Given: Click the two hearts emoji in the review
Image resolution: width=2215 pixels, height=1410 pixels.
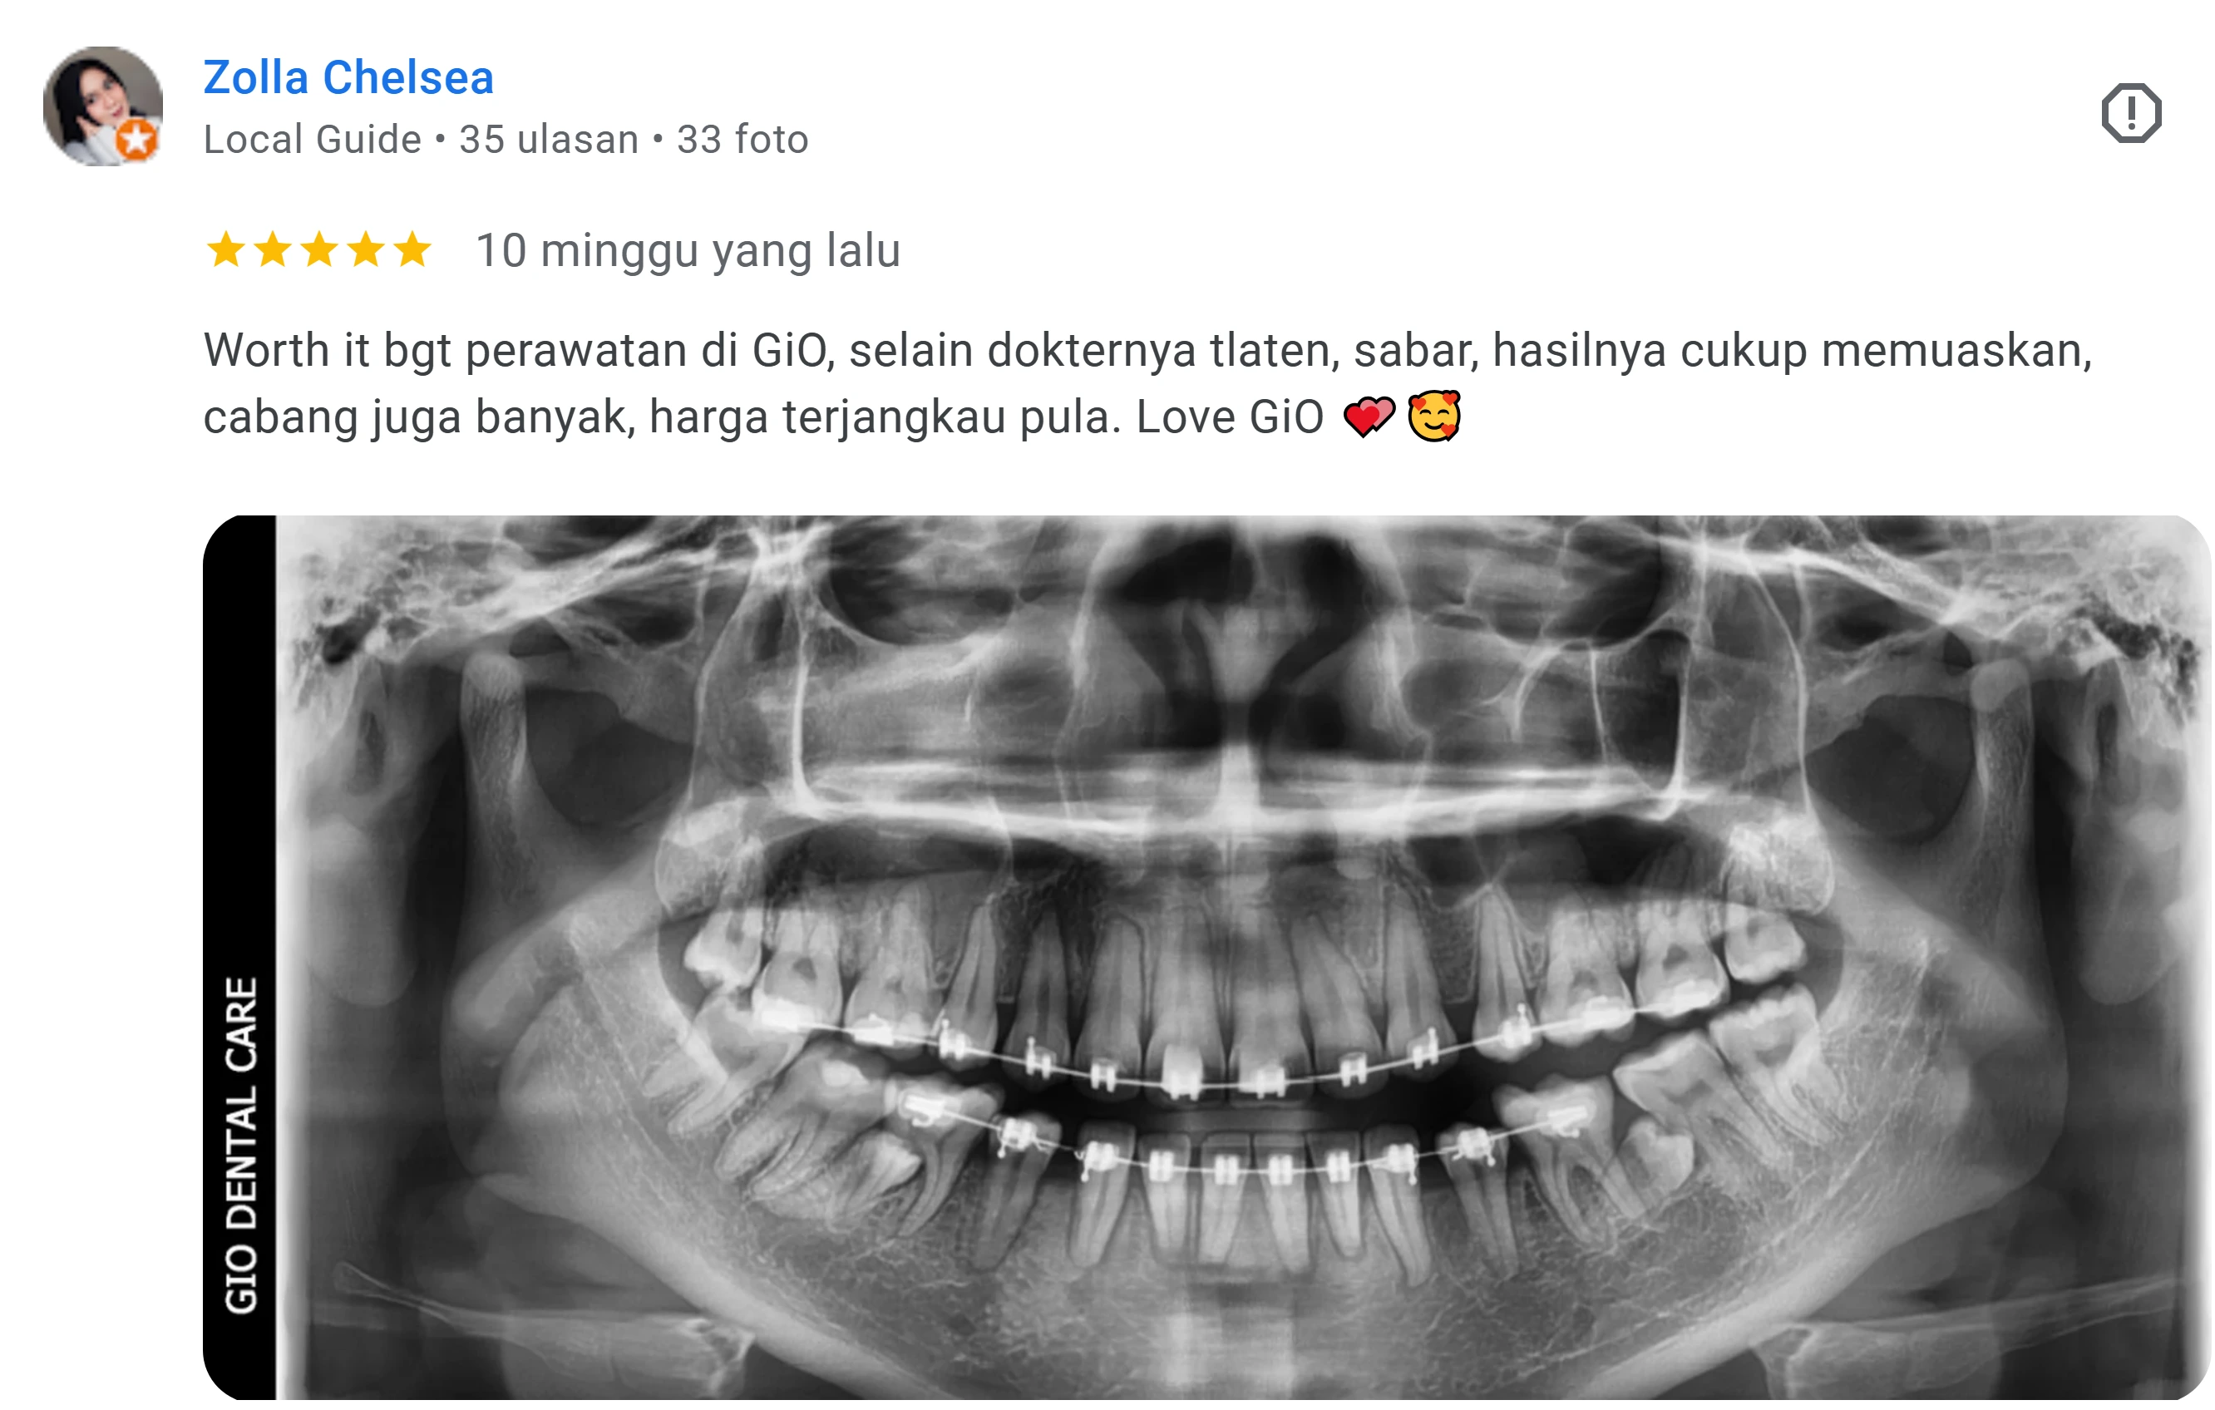Looking at the screenshot, I should pyautogui.click(x=1369, y=417).
